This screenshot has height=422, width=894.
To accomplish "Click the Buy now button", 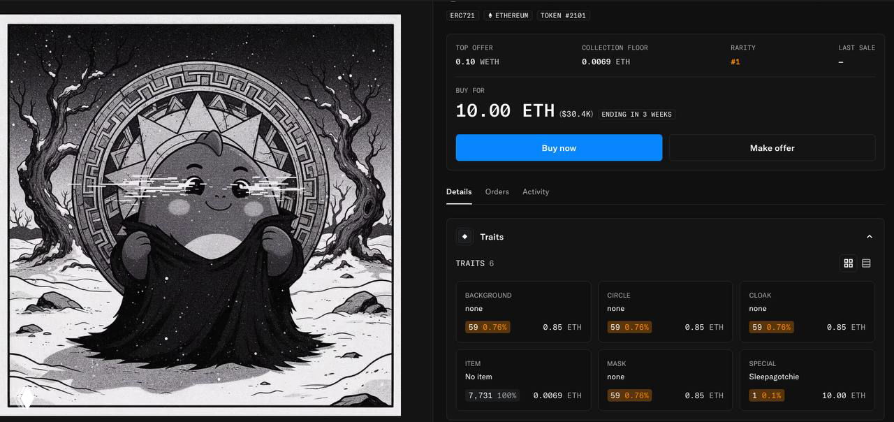I will pyautogui.click(x=559, y=148).
